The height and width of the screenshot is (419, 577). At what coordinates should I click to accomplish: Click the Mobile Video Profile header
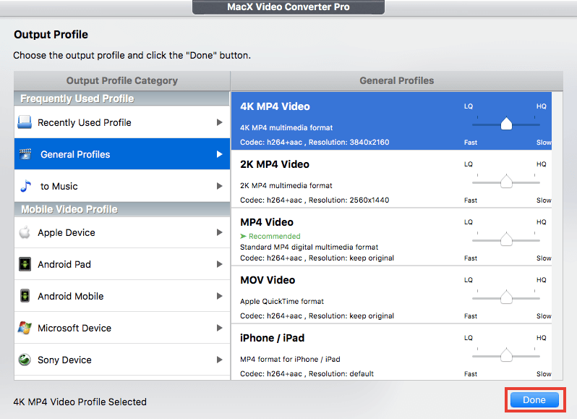pos(121,209)
